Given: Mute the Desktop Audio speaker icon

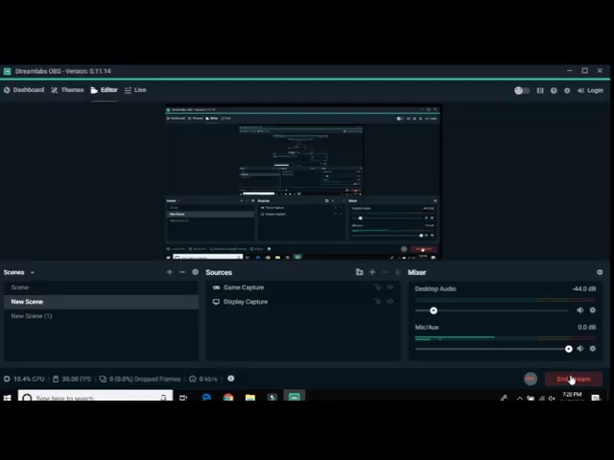Looking at the screenshot, I should (579, 310).
